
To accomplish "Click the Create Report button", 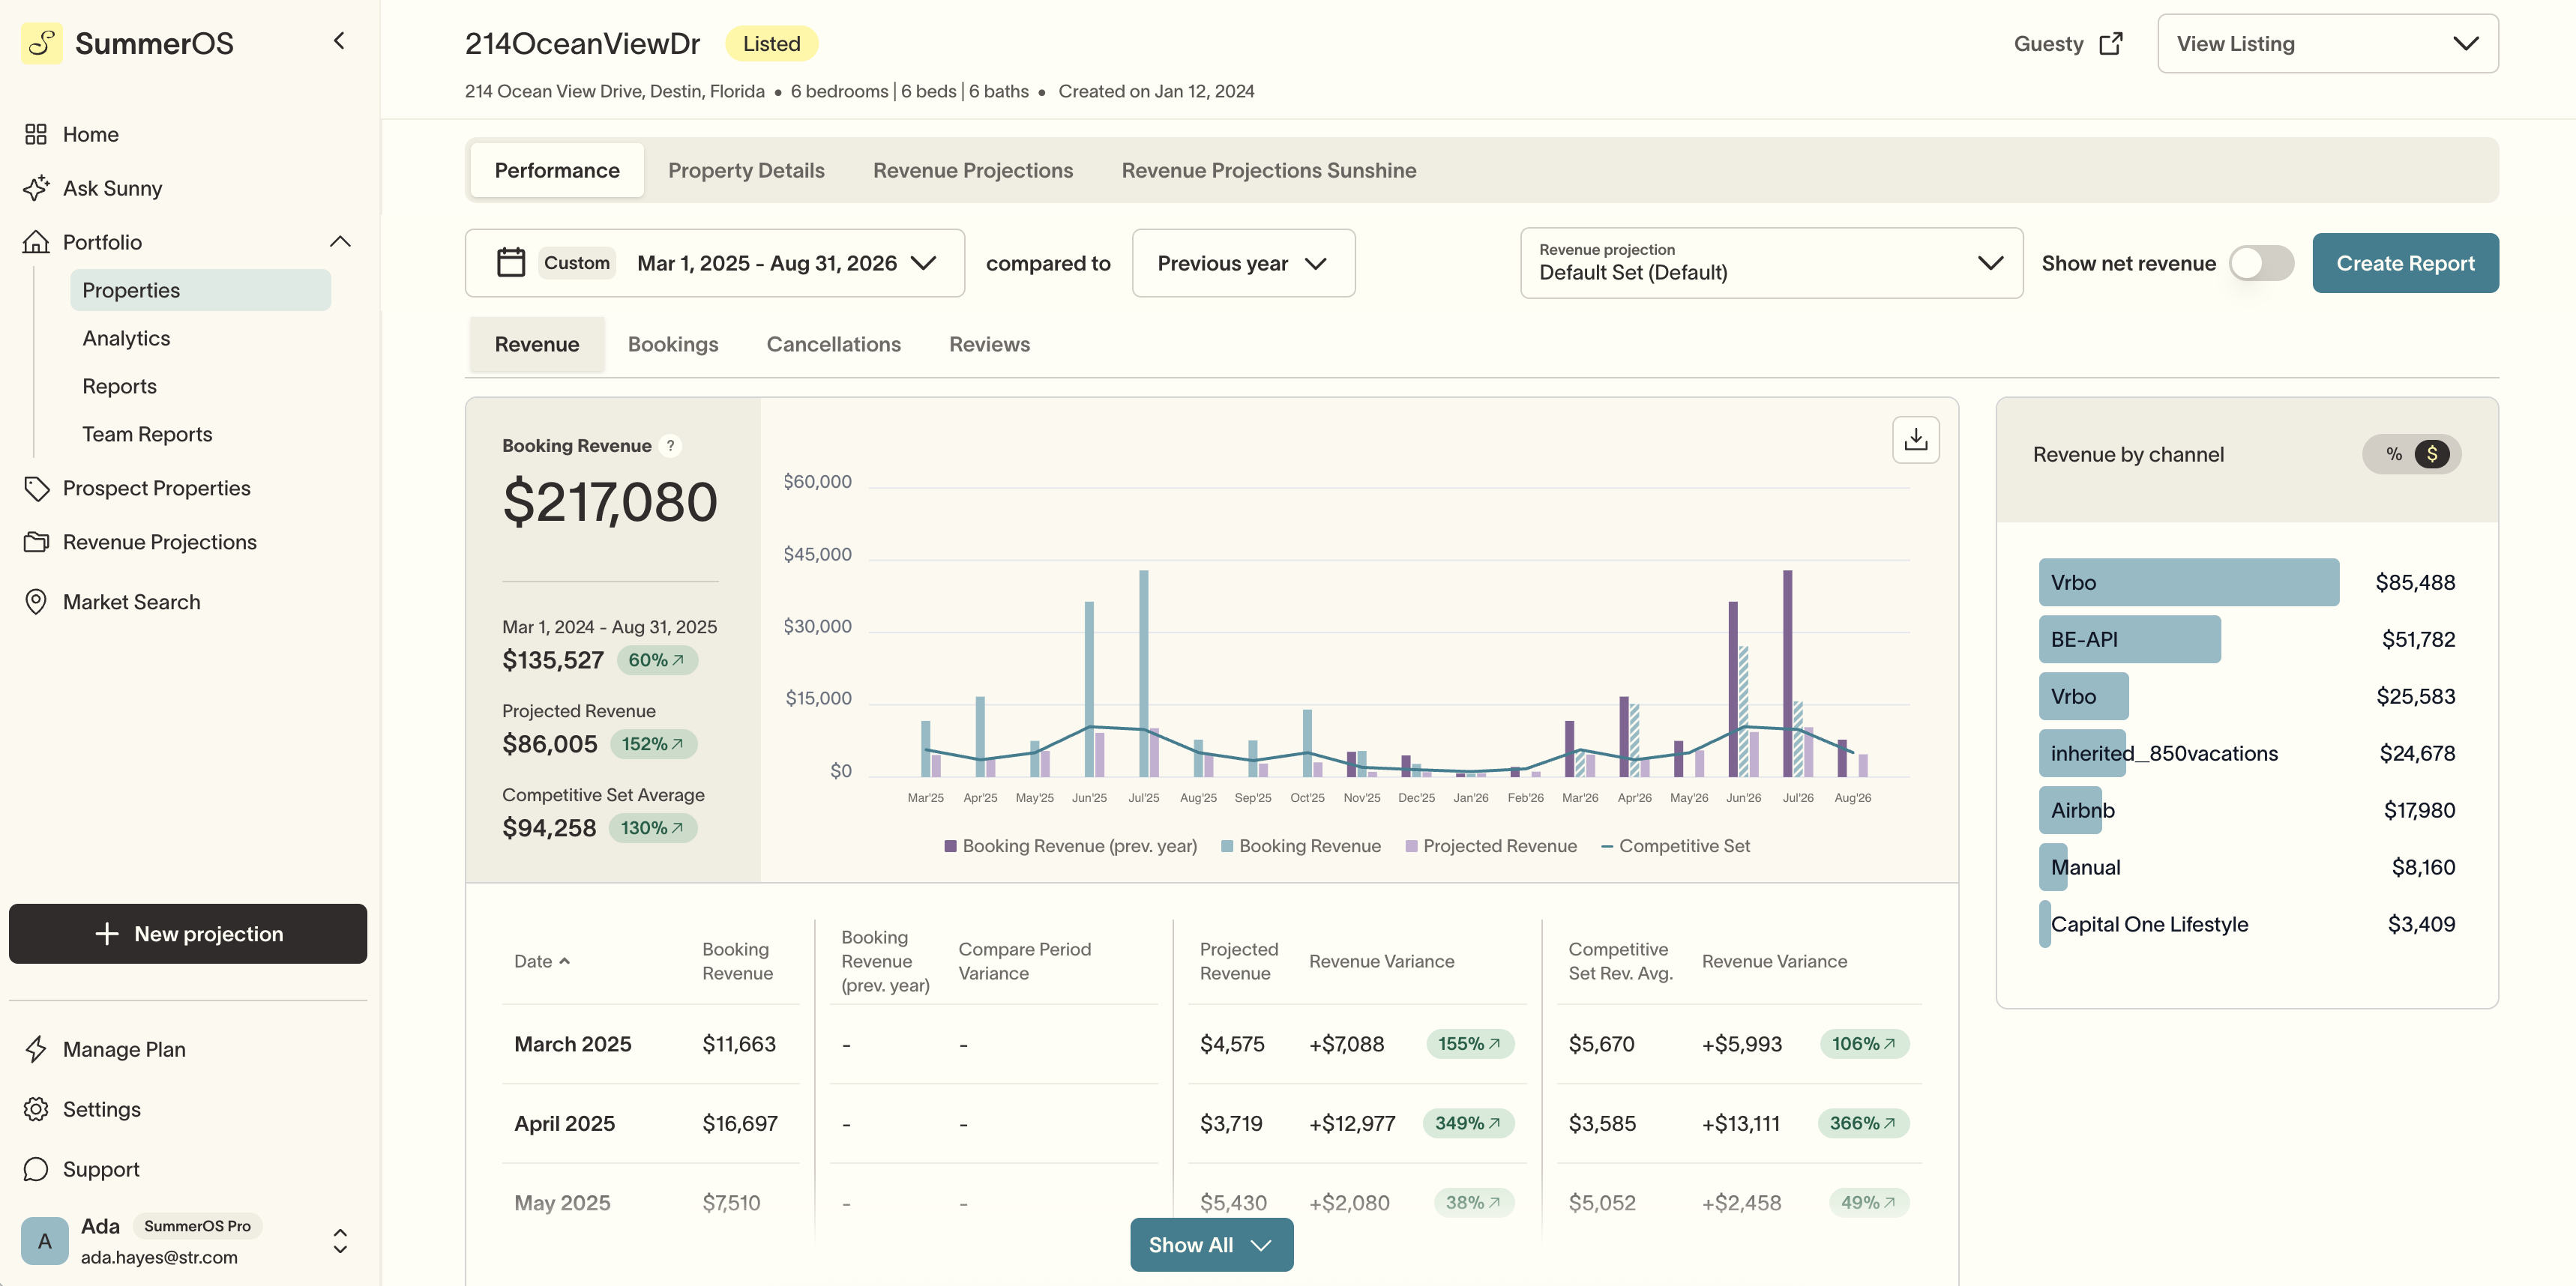I will 2405,263.
